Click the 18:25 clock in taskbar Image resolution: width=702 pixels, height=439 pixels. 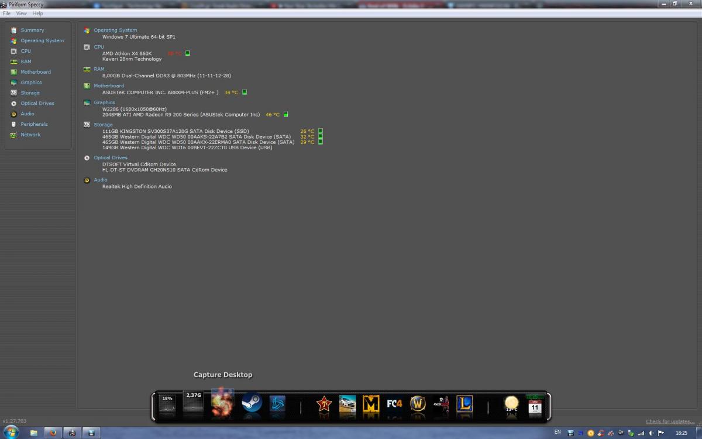682,433
